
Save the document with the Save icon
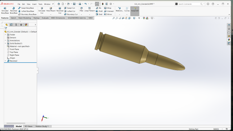coord(74,4)
